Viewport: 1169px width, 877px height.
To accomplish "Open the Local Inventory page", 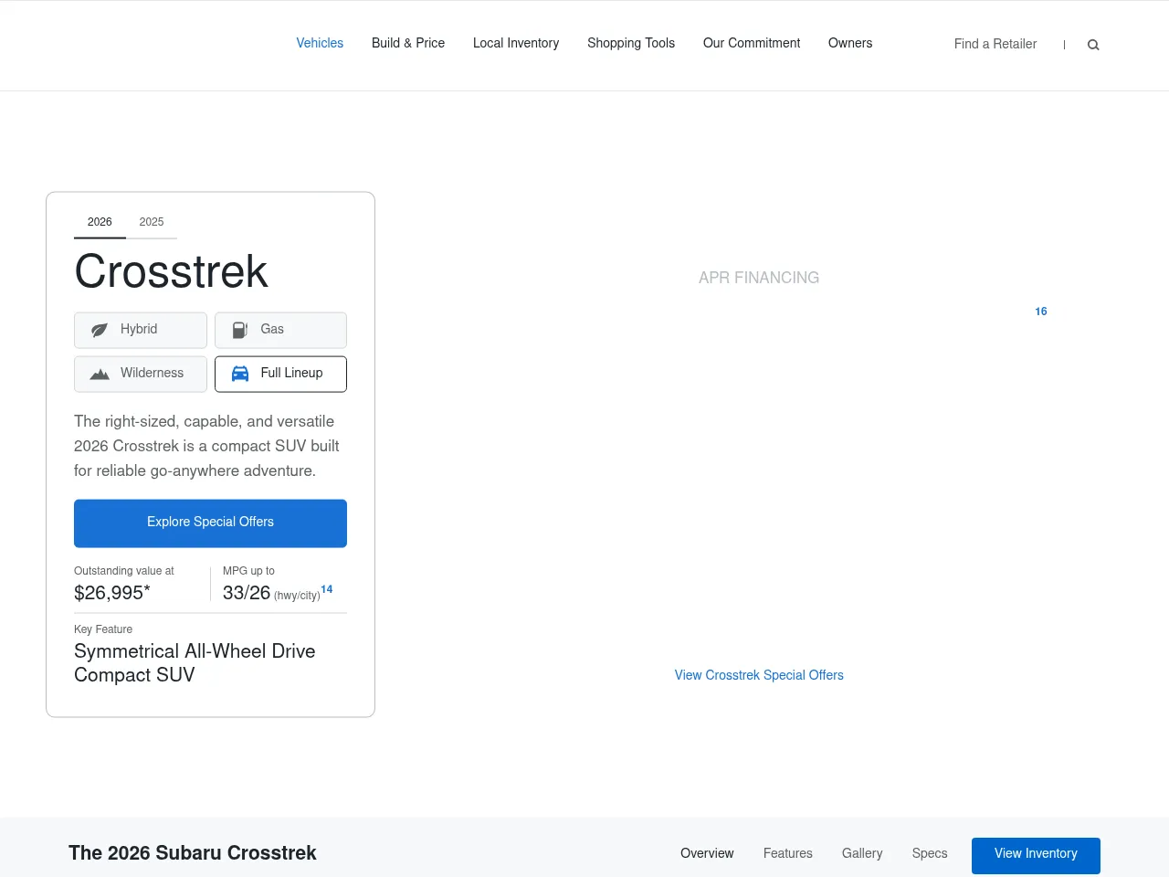I will pyautogui.click(x=516, y=43).
